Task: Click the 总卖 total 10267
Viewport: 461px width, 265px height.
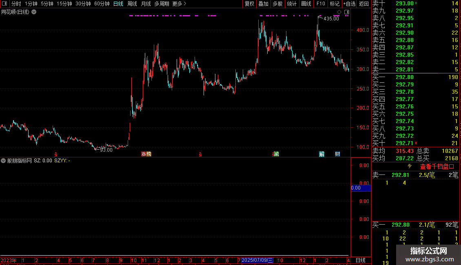Action: 450,151
